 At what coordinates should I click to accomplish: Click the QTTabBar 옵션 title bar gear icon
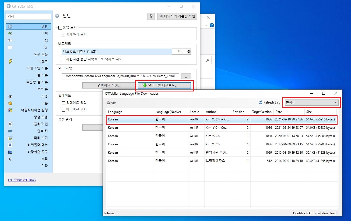coord(9,6)
